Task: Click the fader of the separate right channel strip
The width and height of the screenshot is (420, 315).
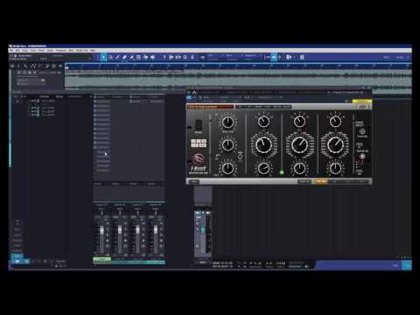Action: pos(202,230)
